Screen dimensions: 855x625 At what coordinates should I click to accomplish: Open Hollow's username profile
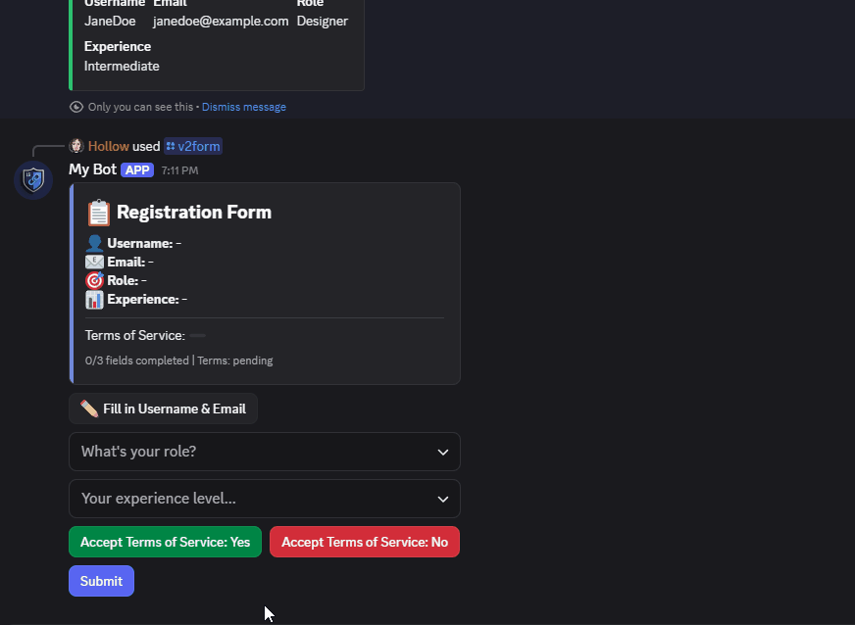[109, 146]
